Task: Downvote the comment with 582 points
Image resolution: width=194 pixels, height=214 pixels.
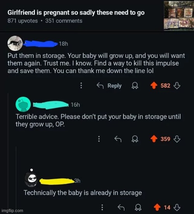Action: pyautogui.click(x=177, y=86)
